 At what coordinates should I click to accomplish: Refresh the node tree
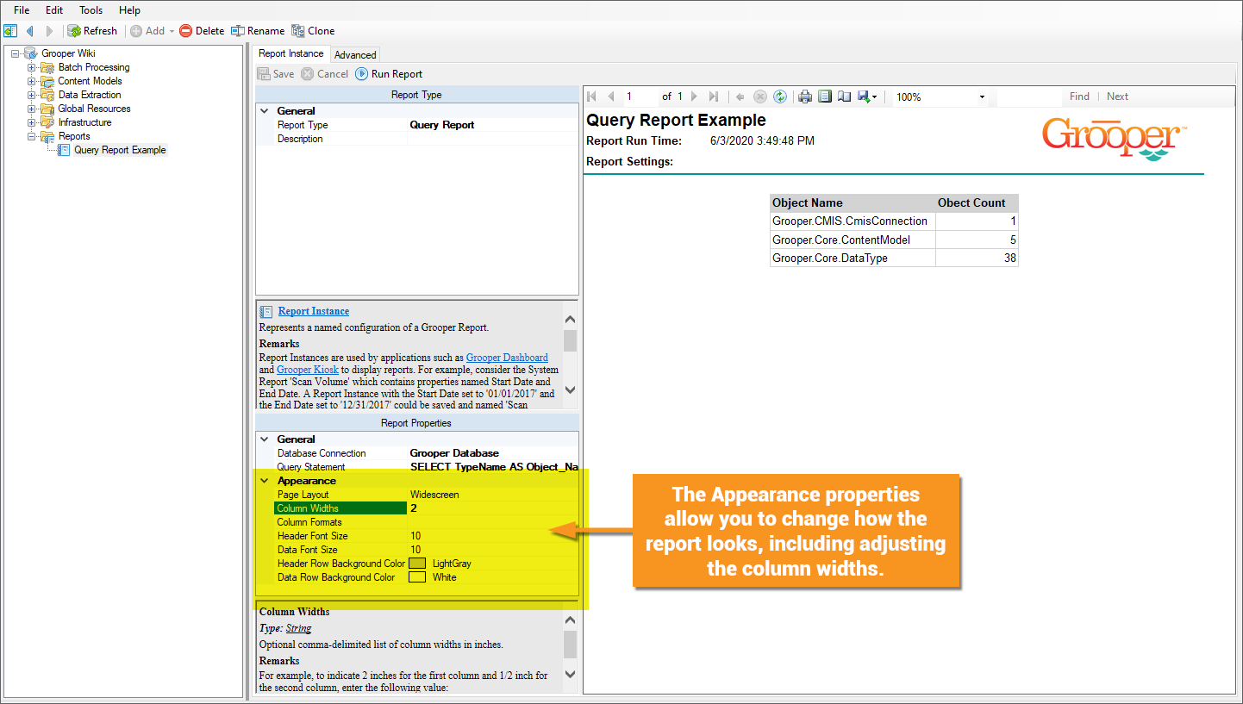tap(92, 31)
